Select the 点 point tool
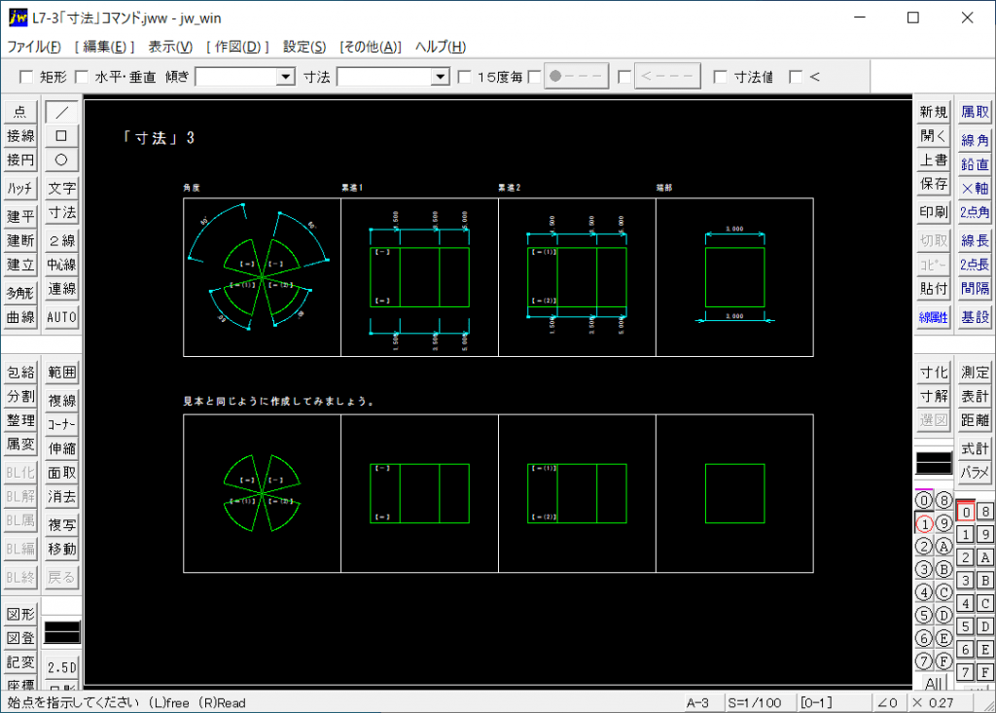The width and height of the screenshot is (996, 713). tap(20, 113)
